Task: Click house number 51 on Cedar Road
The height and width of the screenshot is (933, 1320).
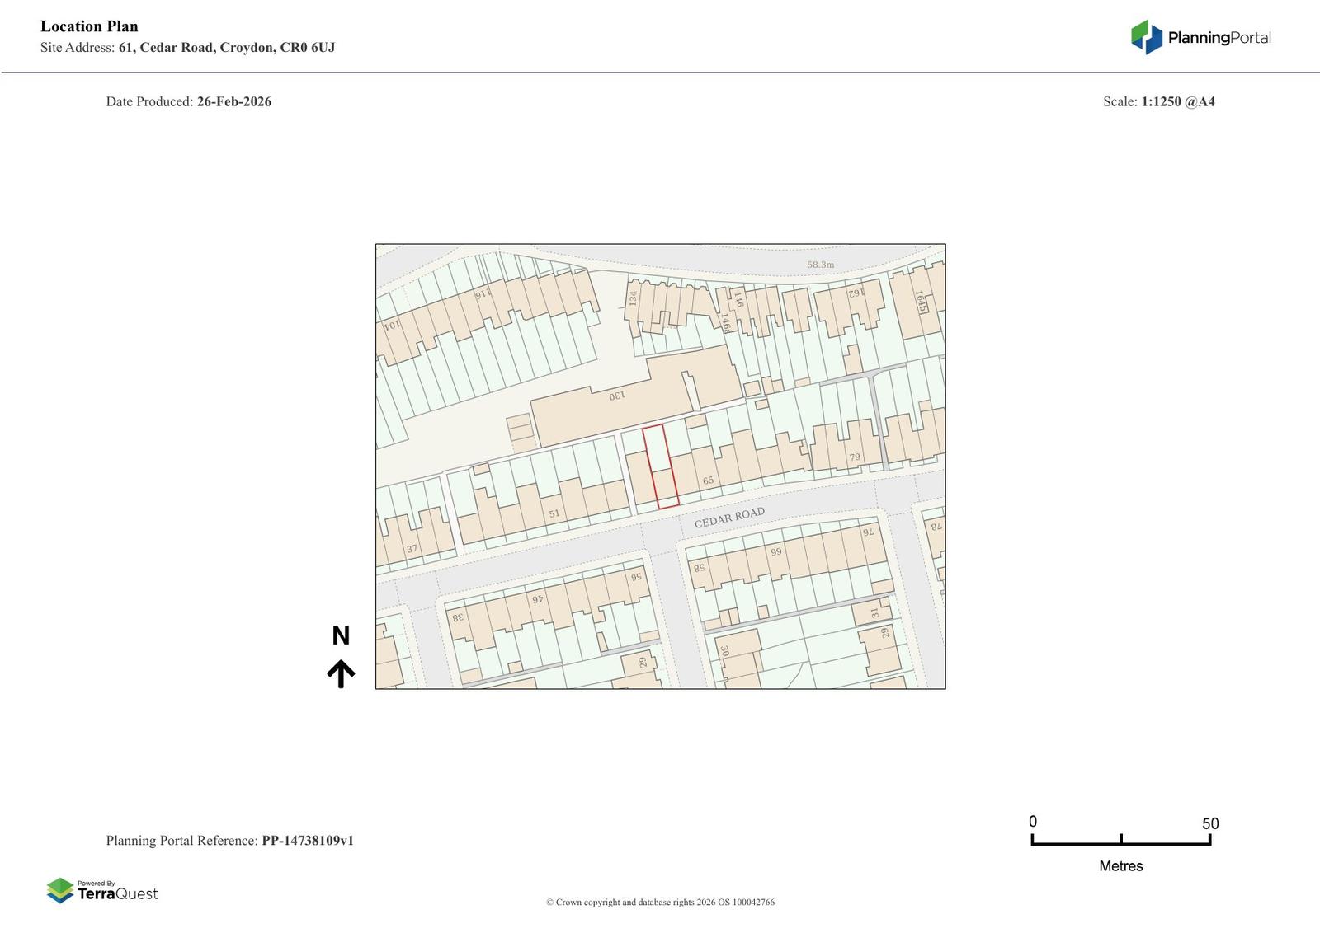Action: (554, 513)
